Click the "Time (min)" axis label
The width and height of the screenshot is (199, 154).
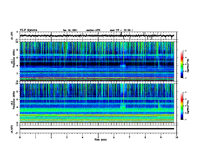click(x=101, y=140)
